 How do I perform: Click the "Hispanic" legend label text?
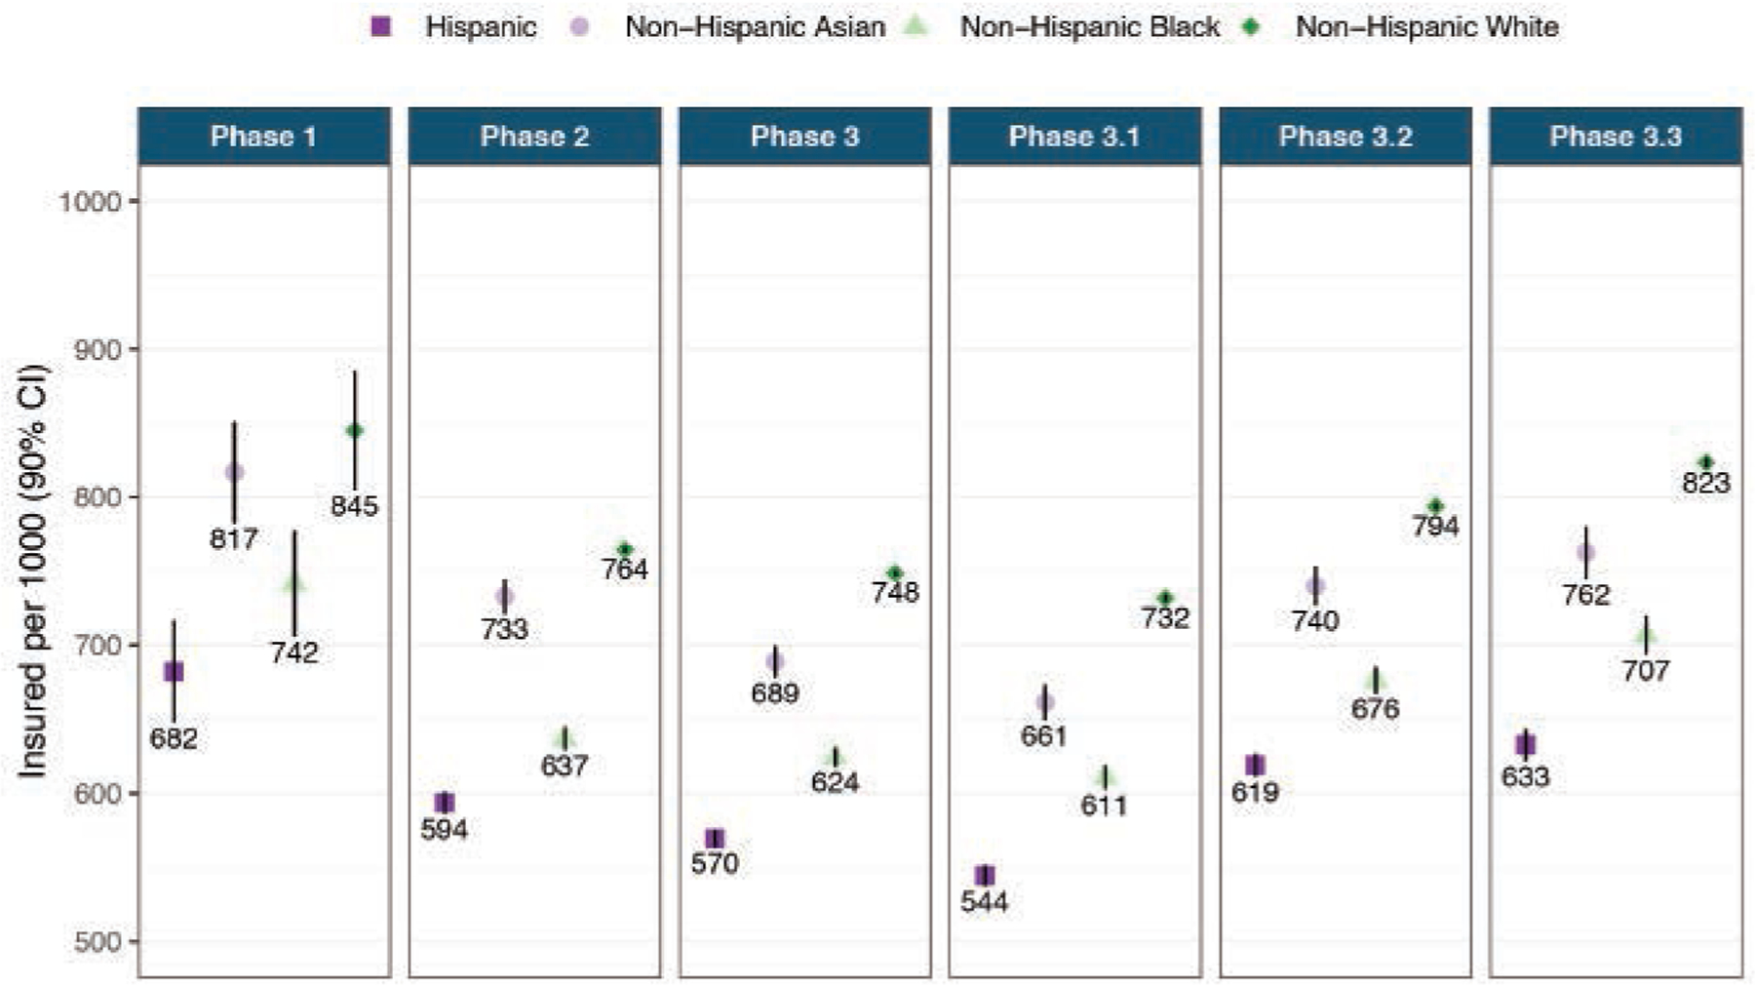[x=481, y=27]
